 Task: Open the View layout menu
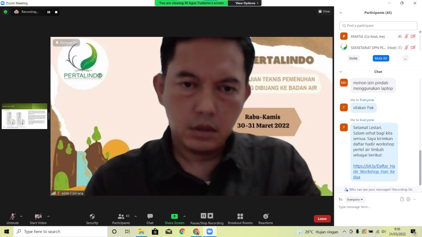point(324,12)
